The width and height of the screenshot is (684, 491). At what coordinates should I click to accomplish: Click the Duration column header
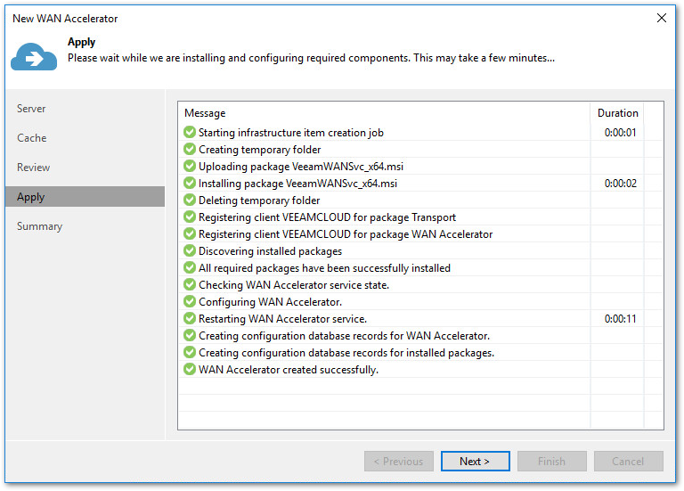617,113
